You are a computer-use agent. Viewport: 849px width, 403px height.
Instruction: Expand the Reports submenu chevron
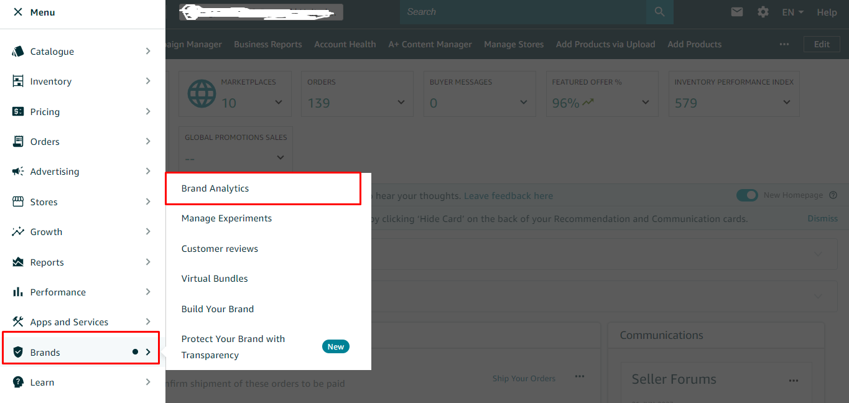pos(148,262)
